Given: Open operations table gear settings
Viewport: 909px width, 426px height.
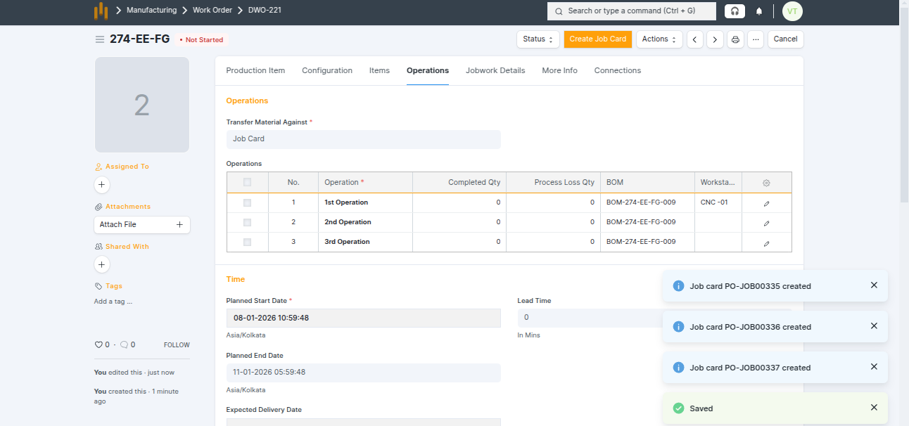Looking at the screenshot, I should point(766,183).
